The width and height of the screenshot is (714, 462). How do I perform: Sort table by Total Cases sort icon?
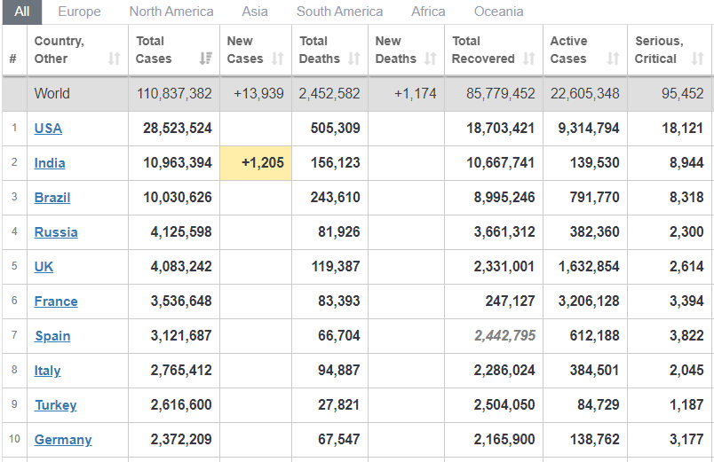click(205, 59)
